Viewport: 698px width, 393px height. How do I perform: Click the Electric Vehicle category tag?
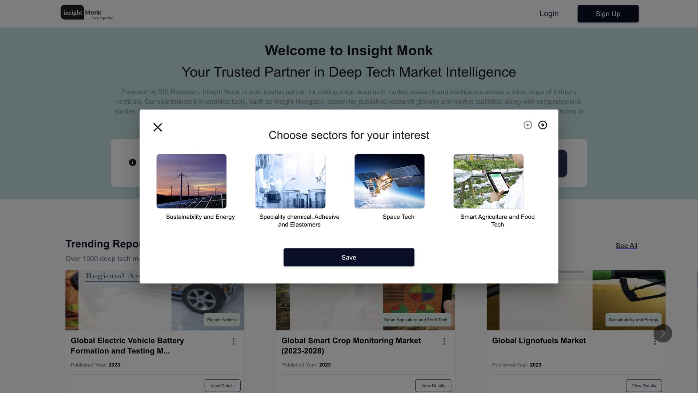click(222, 320)
